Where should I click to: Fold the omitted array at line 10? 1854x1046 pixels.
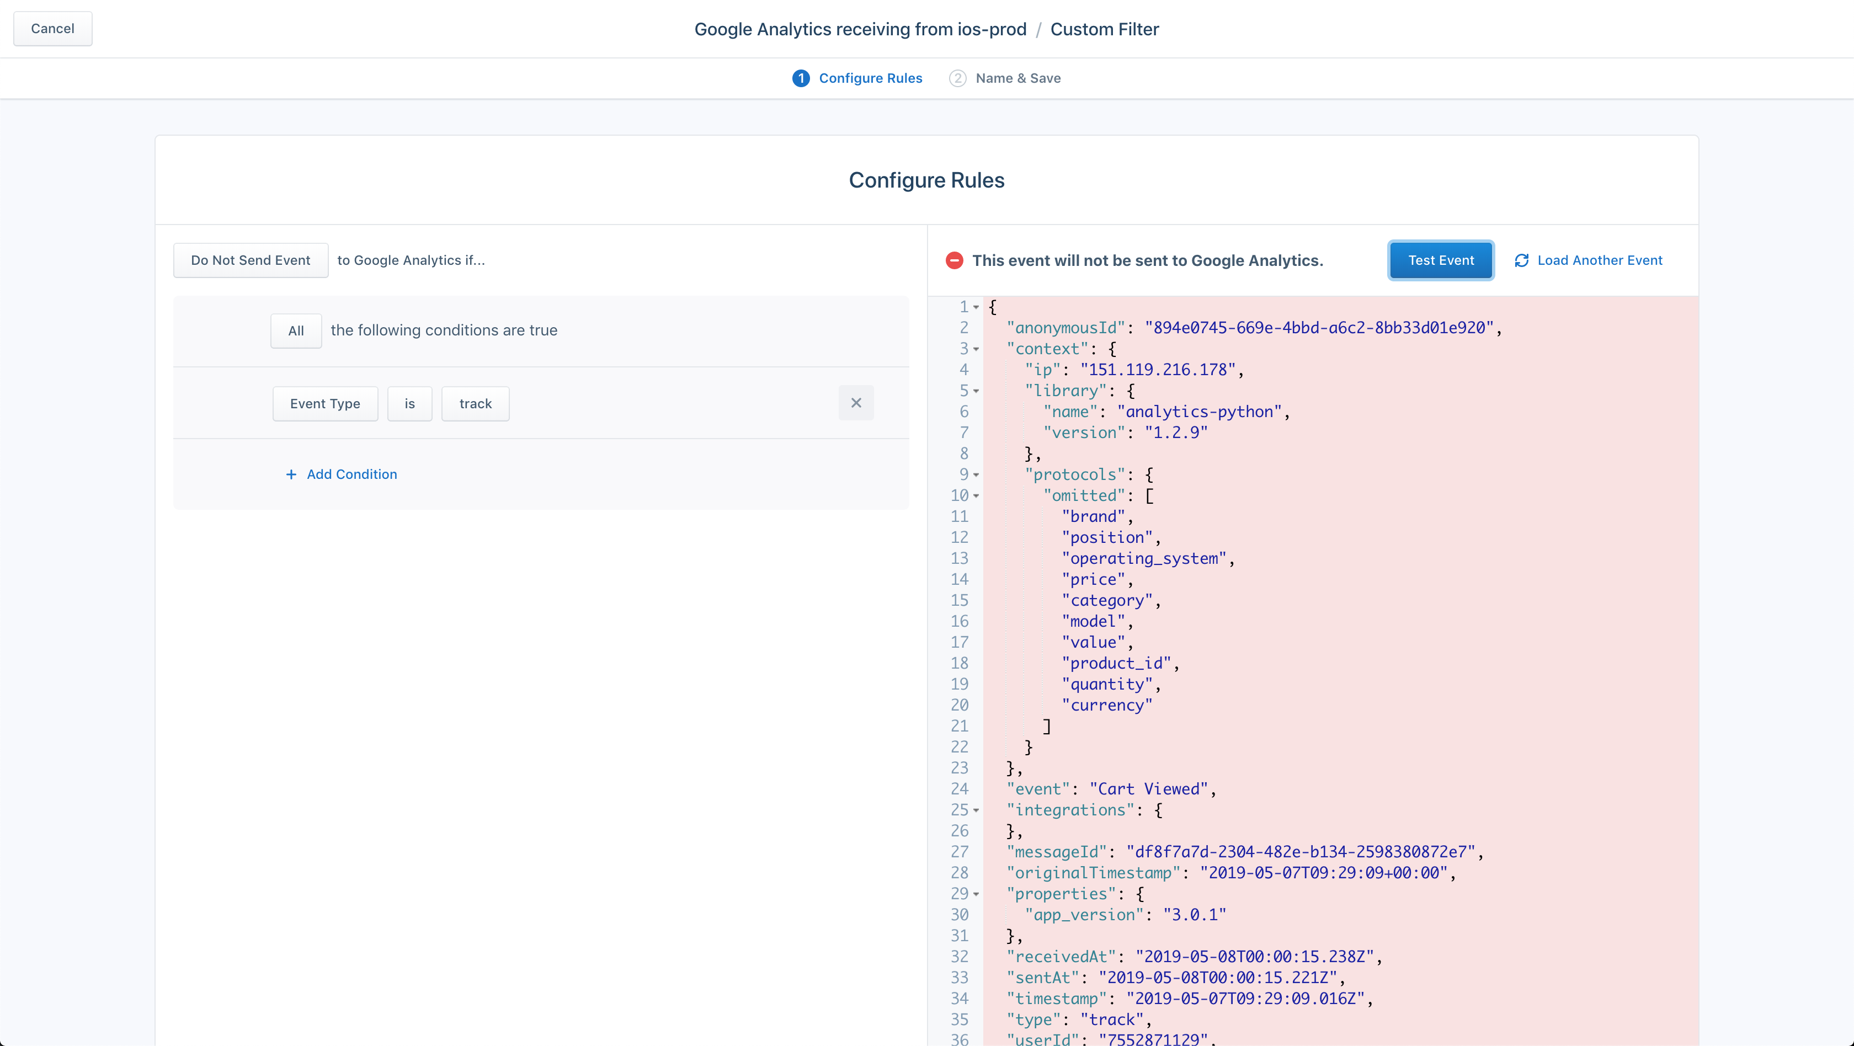(976, 495)
